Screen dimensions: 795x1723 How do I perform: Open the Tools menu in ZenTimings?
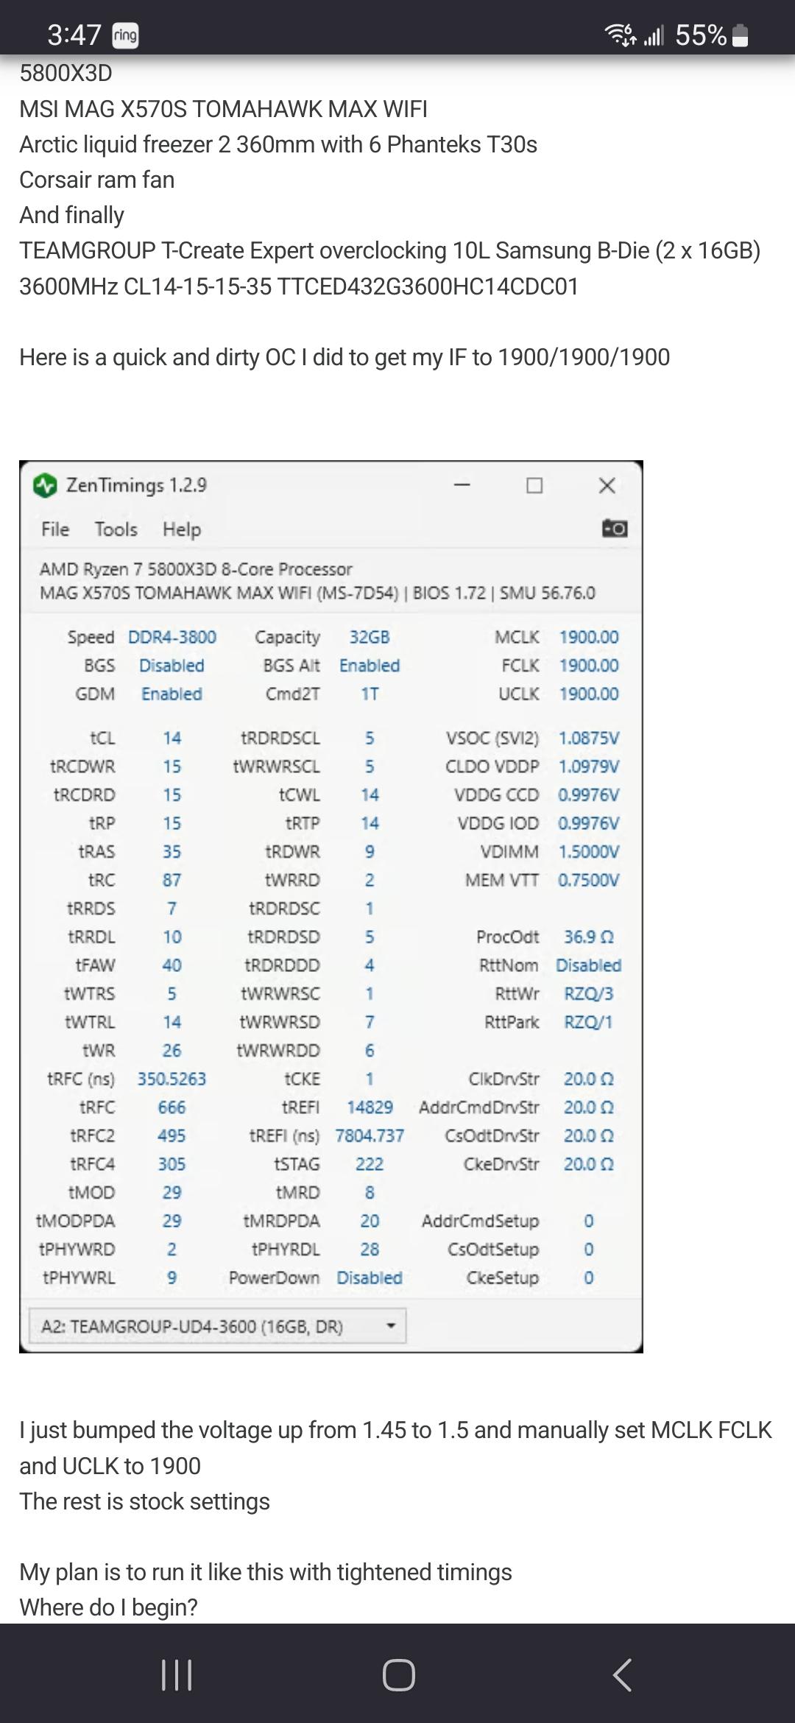point(116,529)
